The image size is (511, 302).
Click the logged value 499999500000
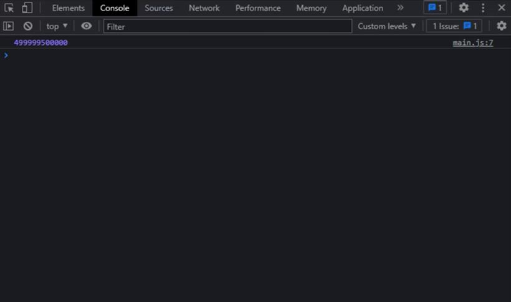coord(41,43)
